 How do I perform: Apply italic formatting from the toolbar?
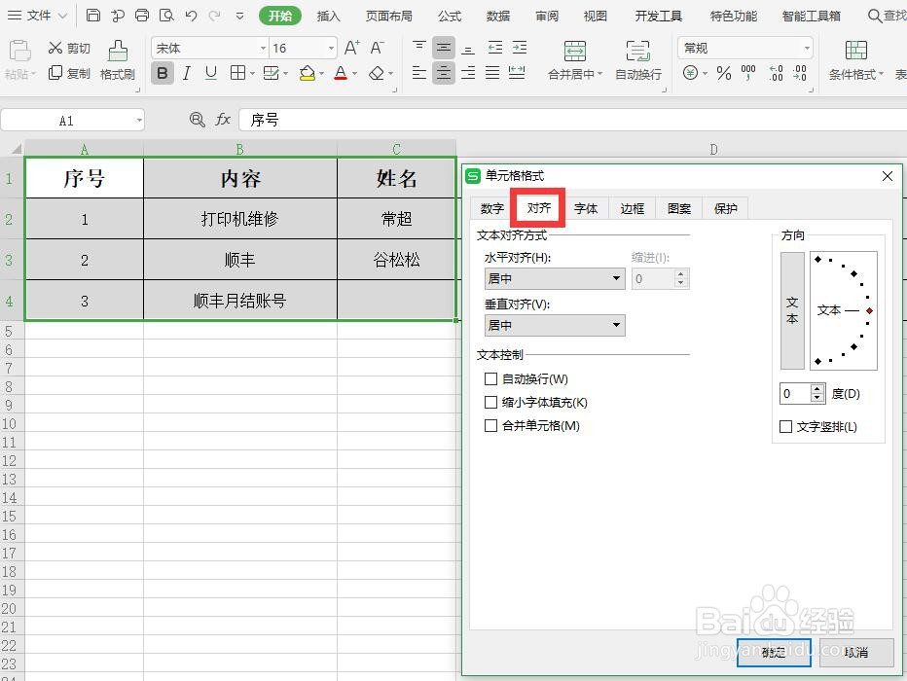coord(185,74)
